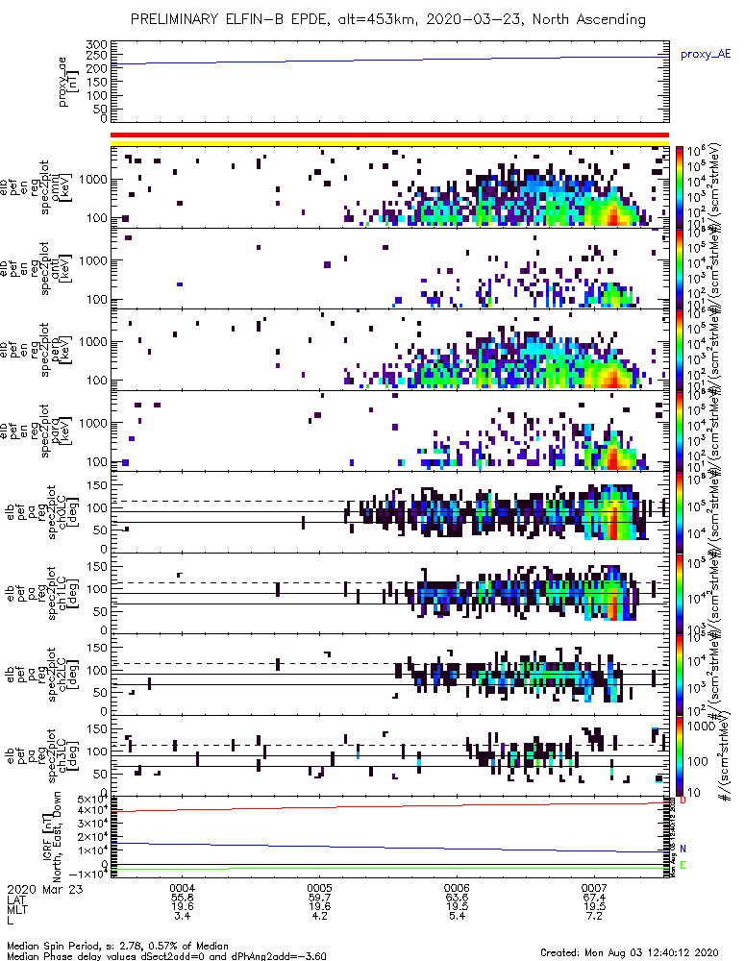Click the yellow horizontal bar above spectrograms
Screen dimensions: 745x961
click(389, 143)
